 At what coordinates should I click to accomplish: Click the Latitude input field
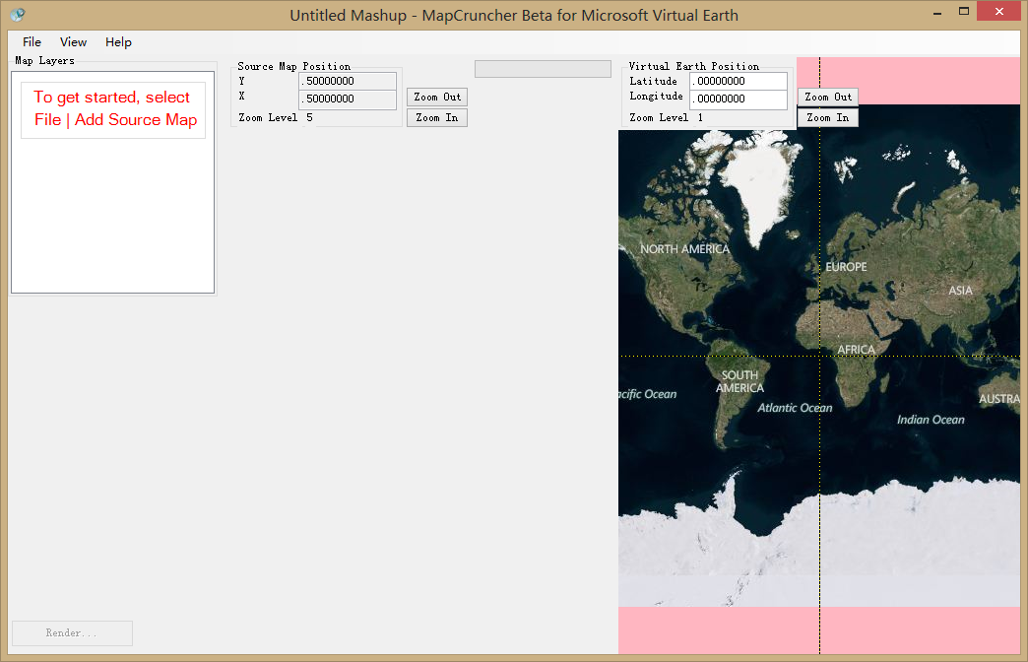(x=739, y=82)
